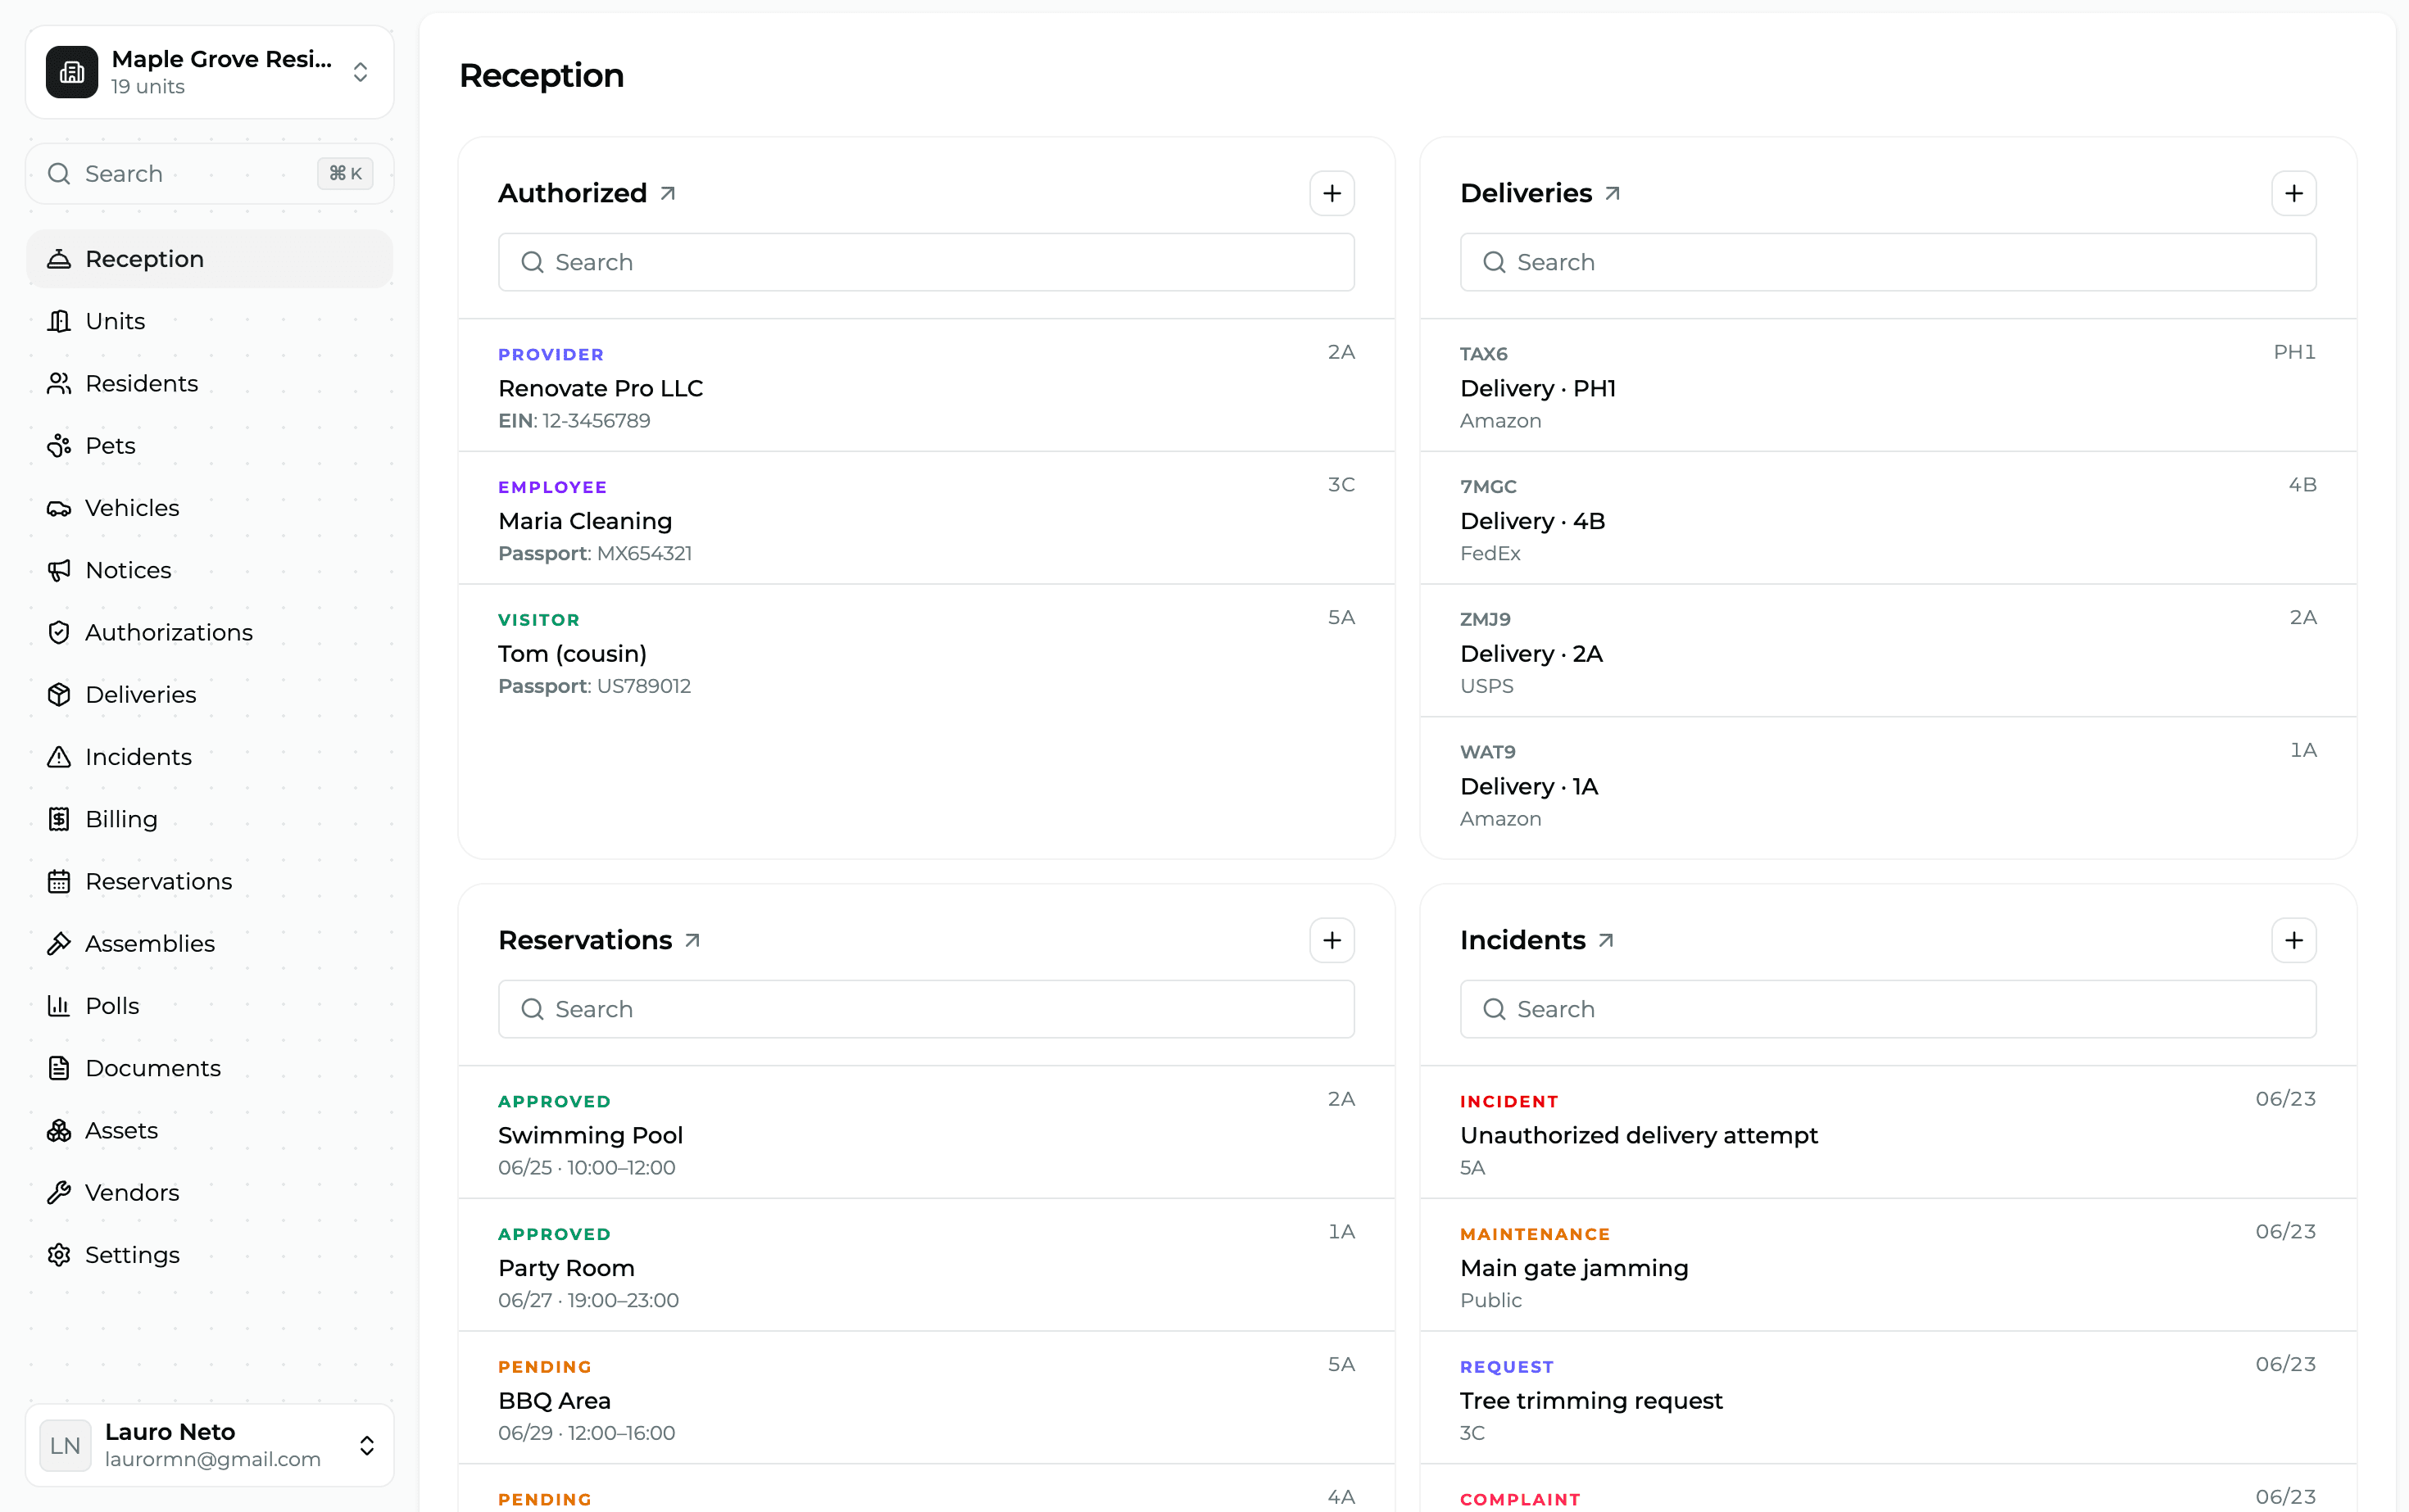This screenshot has width=2409, height=1512.
Task: Click the Settings gear icon
Action: (x=59, y=1255)
